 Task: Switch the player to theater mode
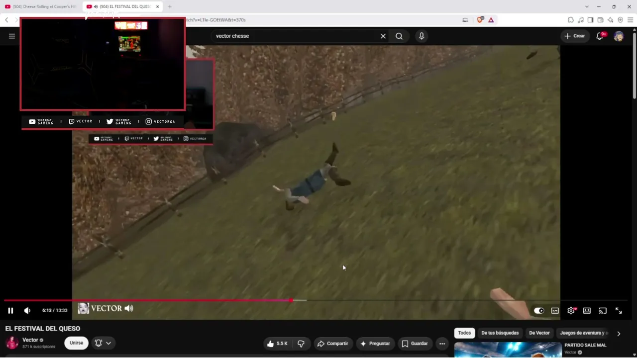pyautogui.click(x=587, y=311)
